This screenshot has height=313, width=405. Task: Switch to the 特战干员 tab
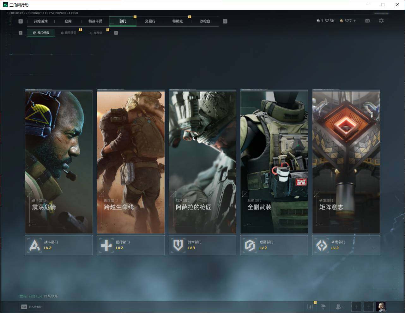pos(95,21)
